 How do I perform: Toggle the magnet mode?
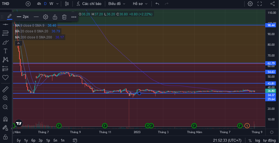click(6, 119)
